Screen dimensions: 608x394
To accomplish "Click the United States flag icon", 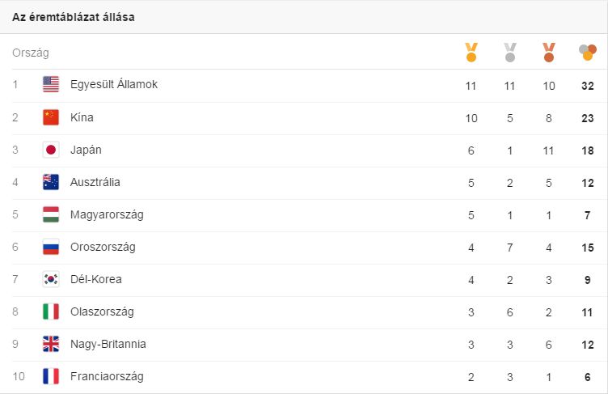I will tap(51, 84).
